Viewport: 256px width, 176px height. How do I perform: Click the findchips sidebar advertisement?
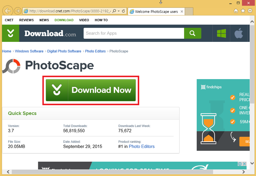click(223, 115)
